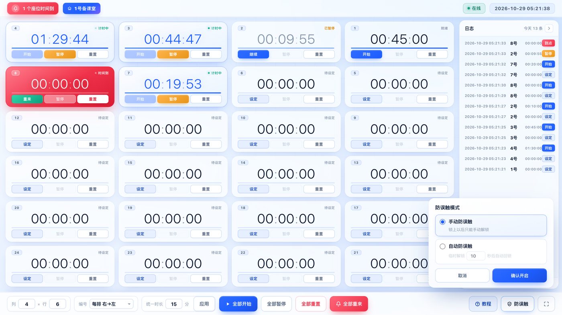Viewport: 562px width, 315px height.
Task: Click 全部暂停 to pause all seats
Action: pyautogui.click(x=277, y=304)
